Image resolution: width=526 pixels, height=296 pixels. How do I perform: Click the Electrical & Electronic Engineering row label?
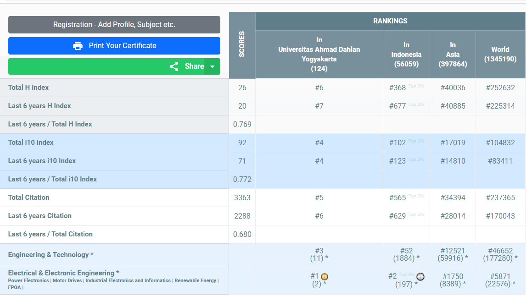pos(61,273)
